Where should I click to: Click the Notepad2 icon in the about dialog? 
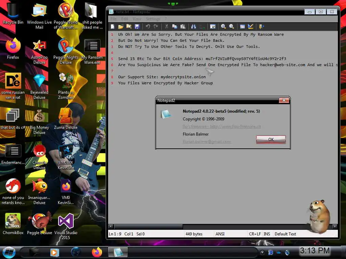166,114
